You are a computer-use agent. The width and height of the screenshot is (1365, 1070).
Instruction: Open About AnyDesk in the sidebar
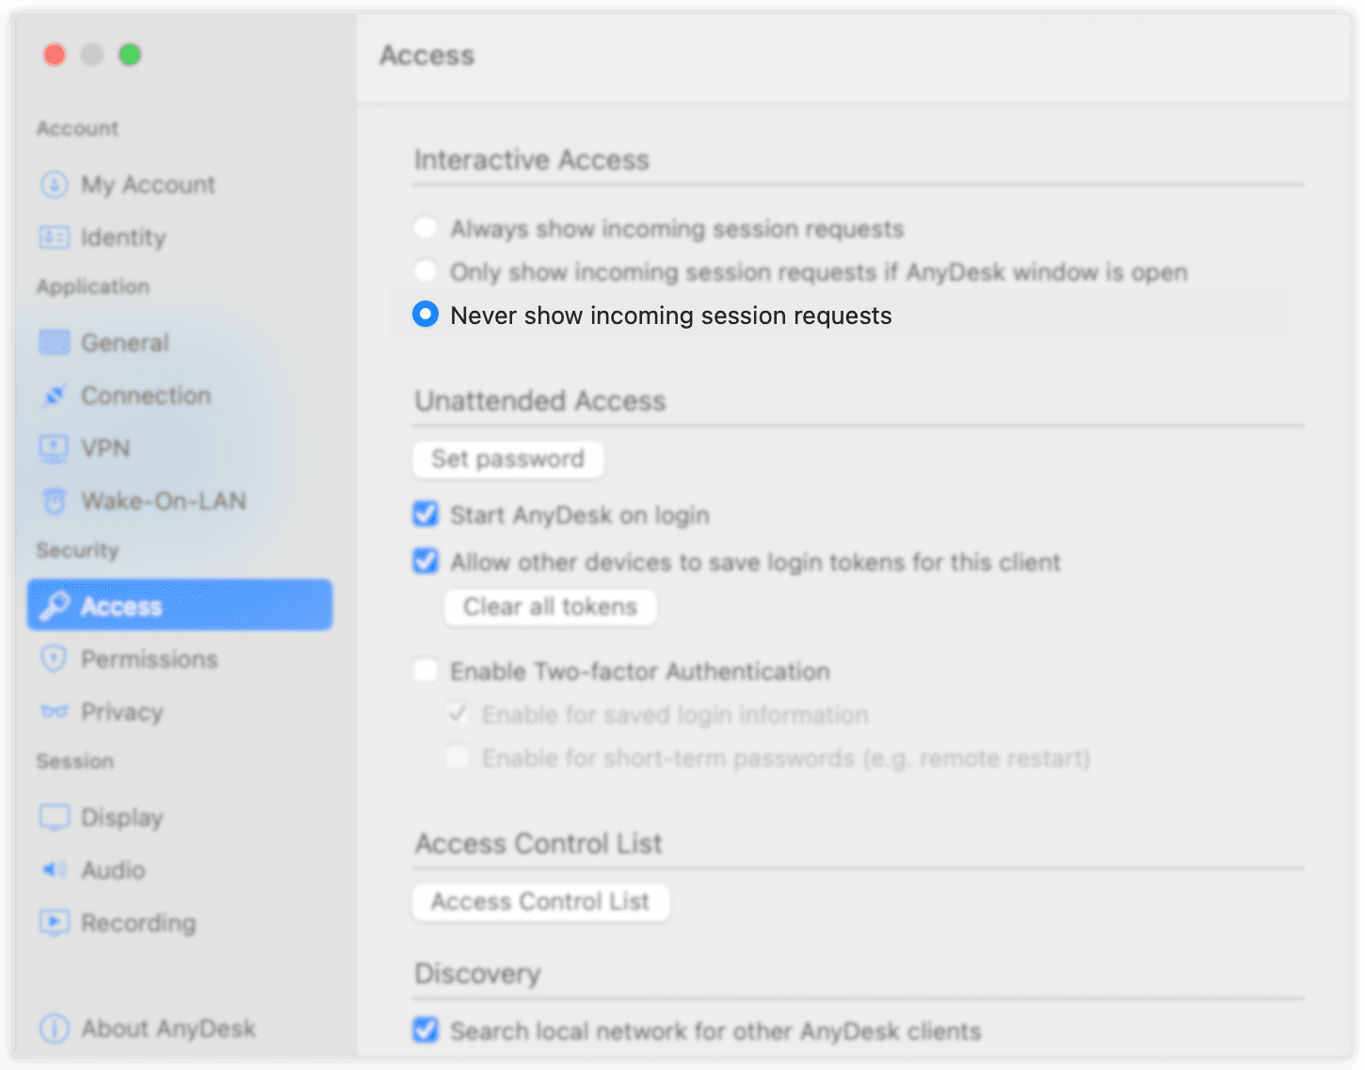(x=148, y=1029)
